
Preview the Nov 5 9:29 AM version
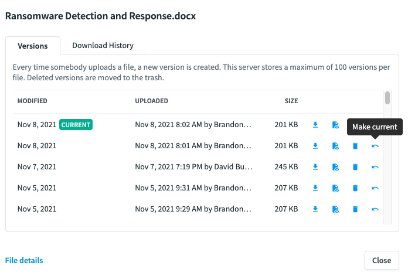point(335,209)
